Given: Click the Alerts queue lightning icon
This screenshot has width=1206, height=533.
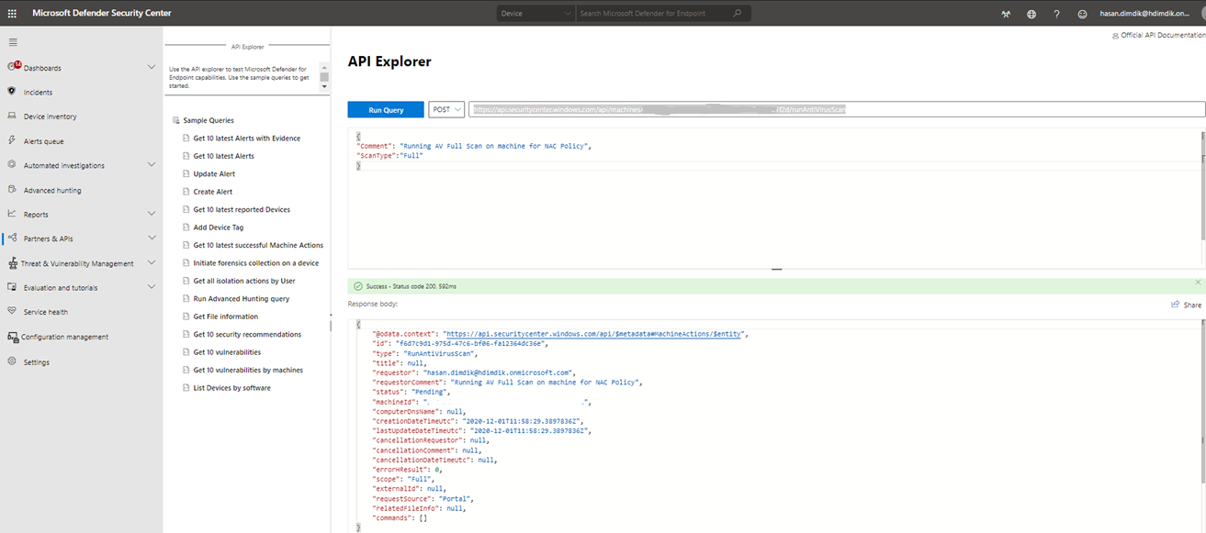Looking at the screenshot, I should (x=13, y=141).
